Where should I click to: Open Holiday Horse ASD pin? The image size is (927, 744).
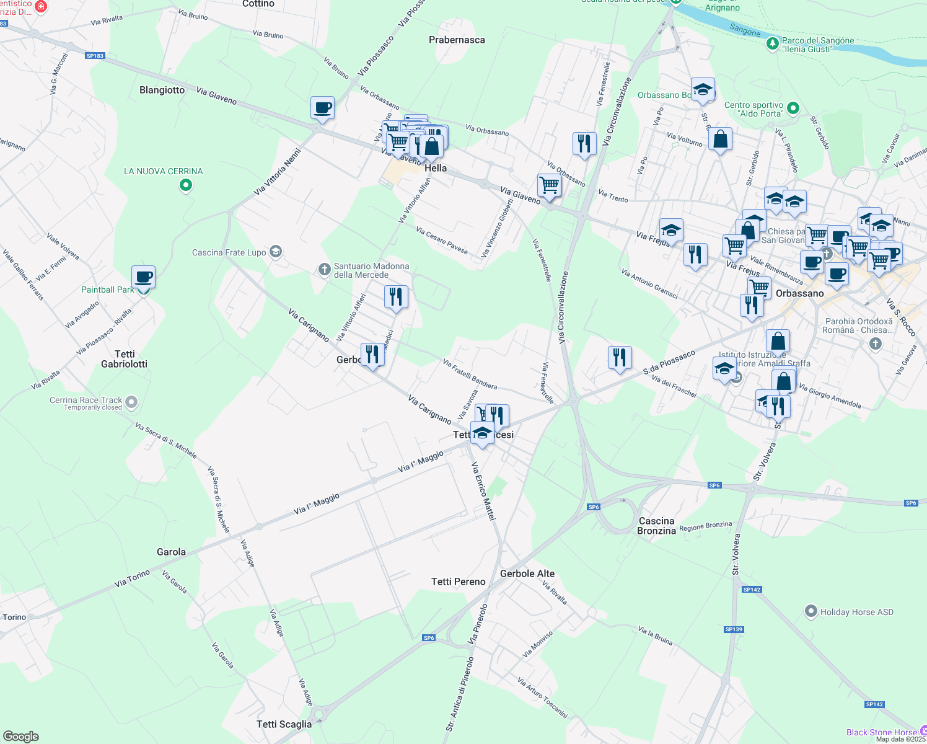pyautogui.click(x=811, y=611)
